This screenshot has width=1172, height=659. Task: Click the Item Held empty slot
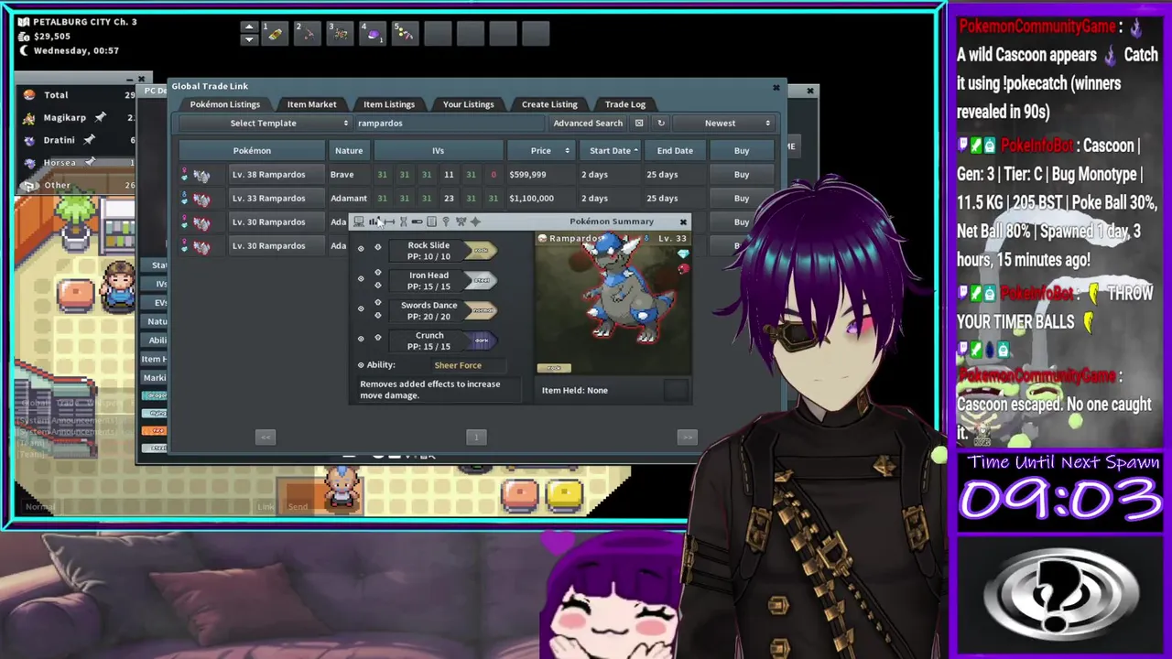pos(676,390)
